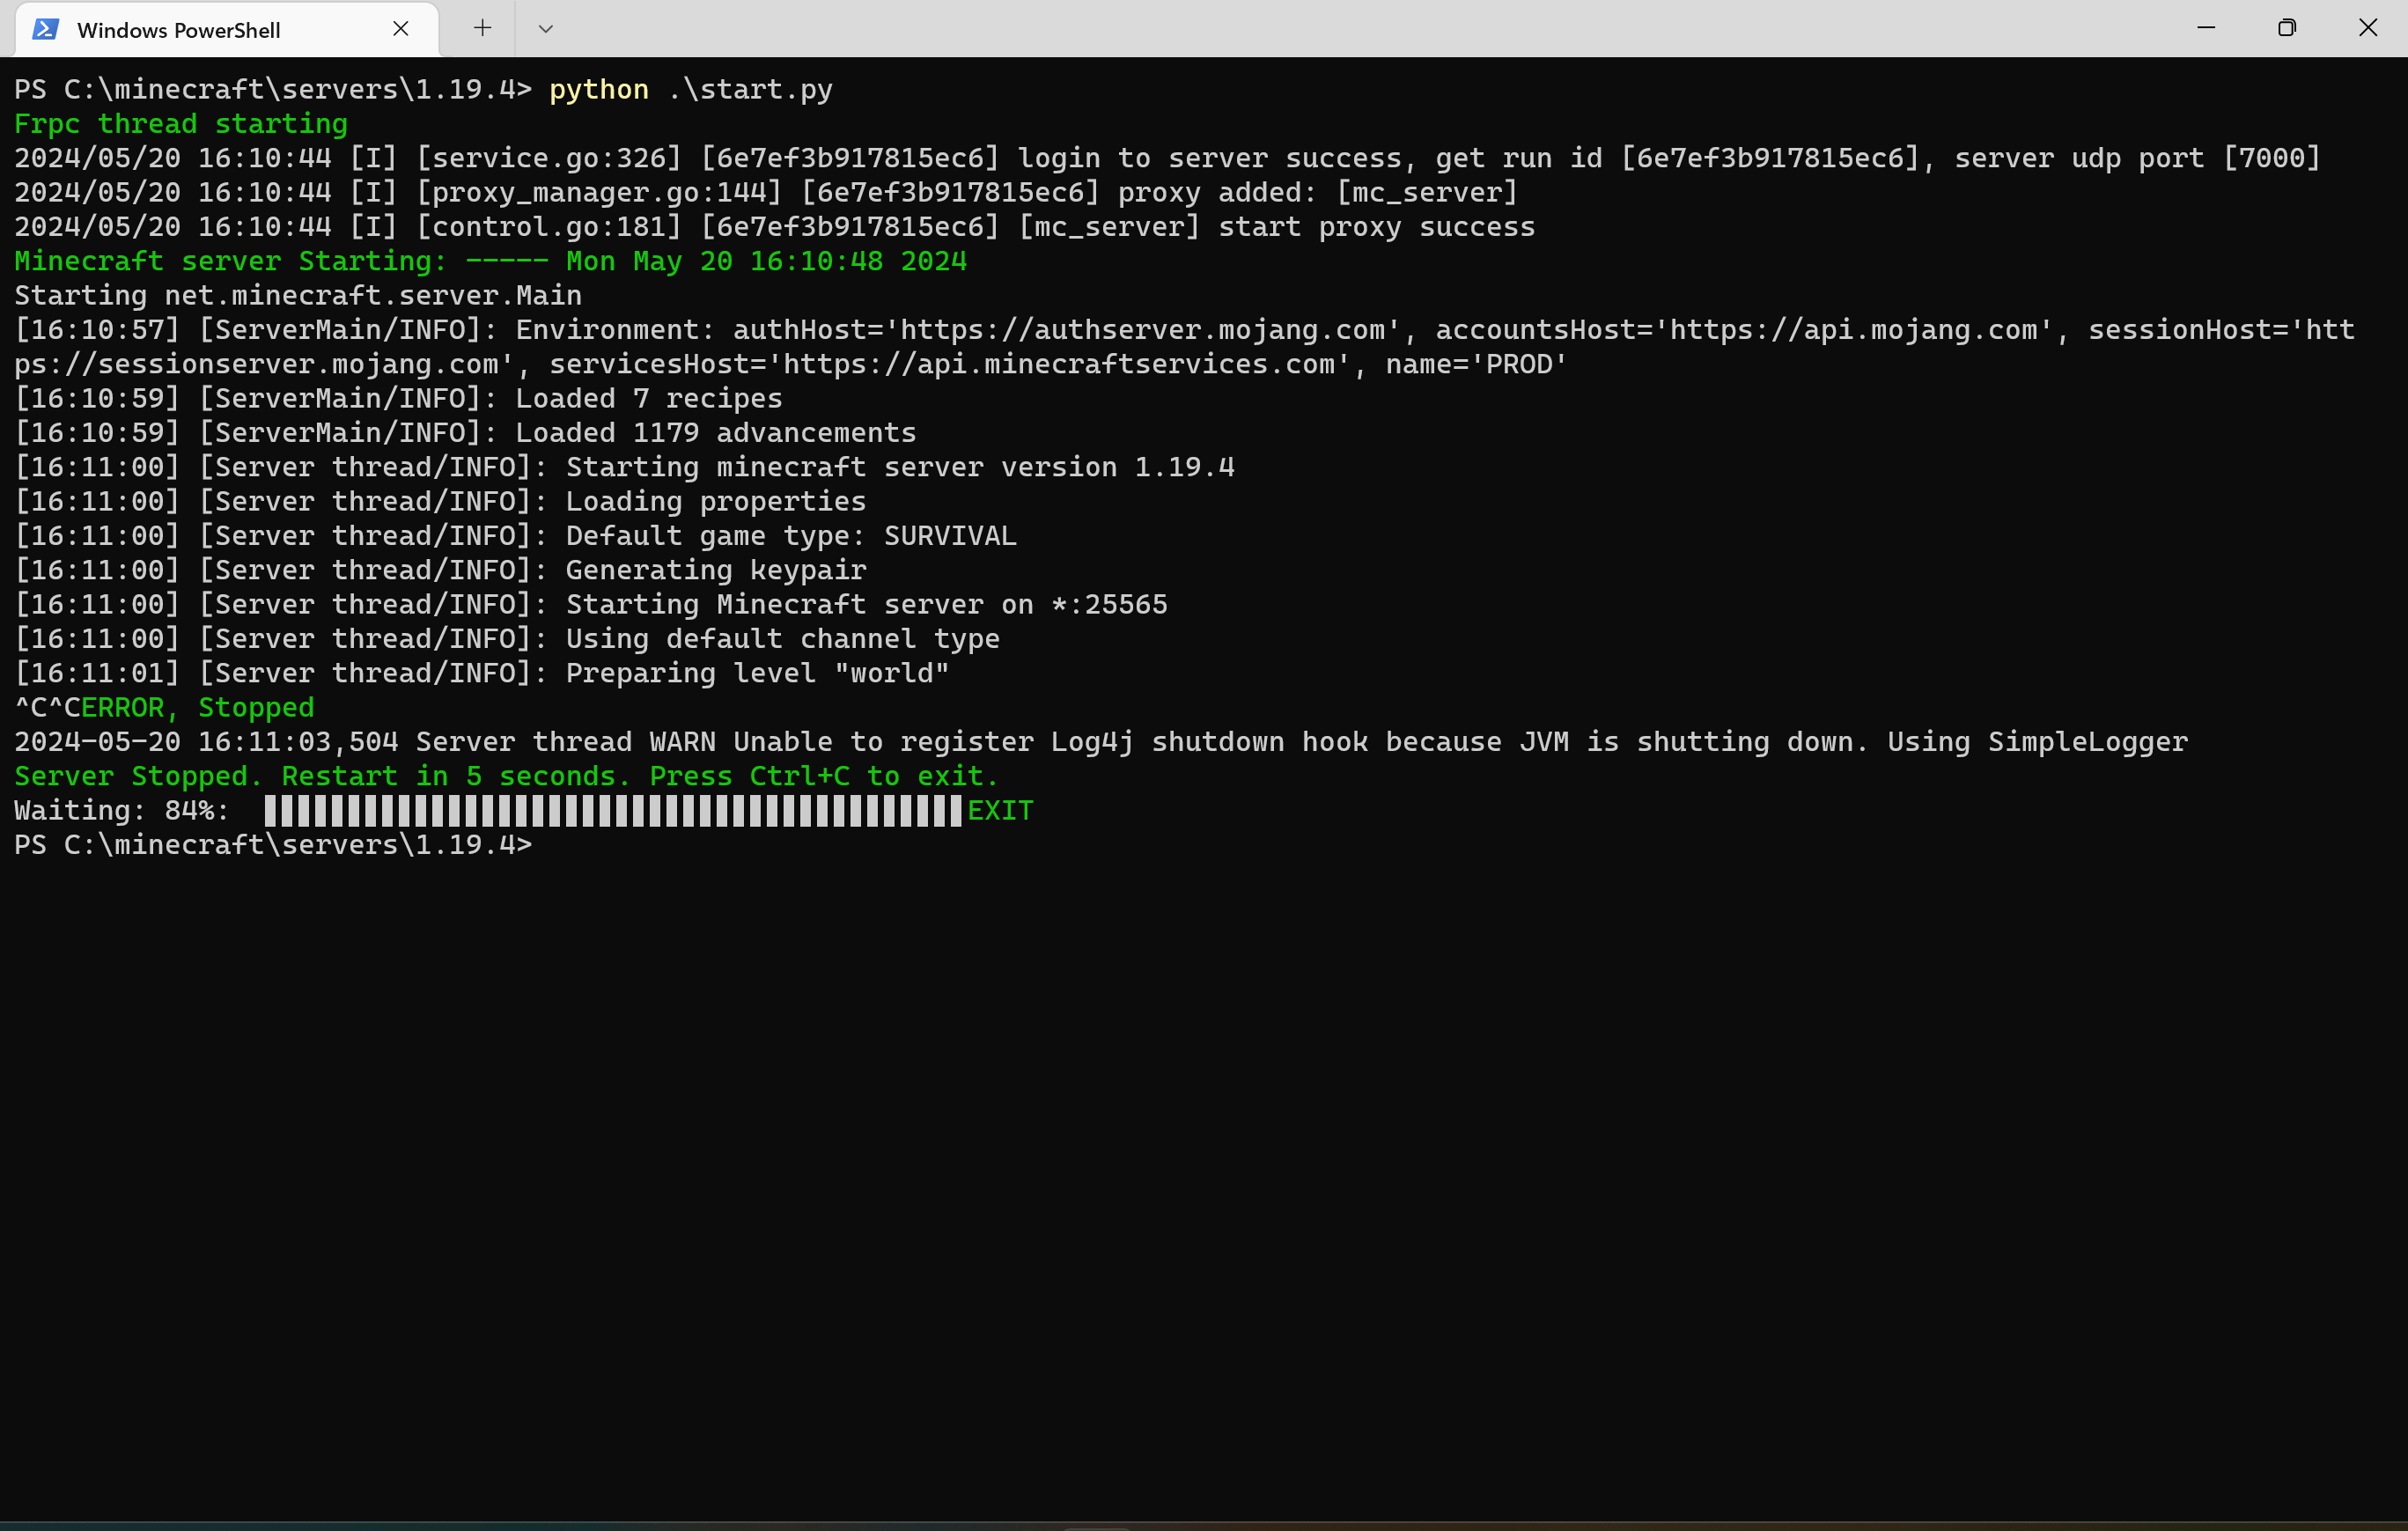Click 'Server Stopped. Restart in 5 seconds' line
This screenshot has width=2408, height=1531.
click(506, 776)
